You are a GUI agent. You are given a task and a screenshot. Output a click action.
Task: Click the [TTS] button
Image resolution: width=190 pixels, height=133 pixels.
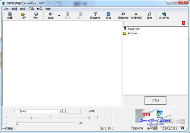(155, 100)
